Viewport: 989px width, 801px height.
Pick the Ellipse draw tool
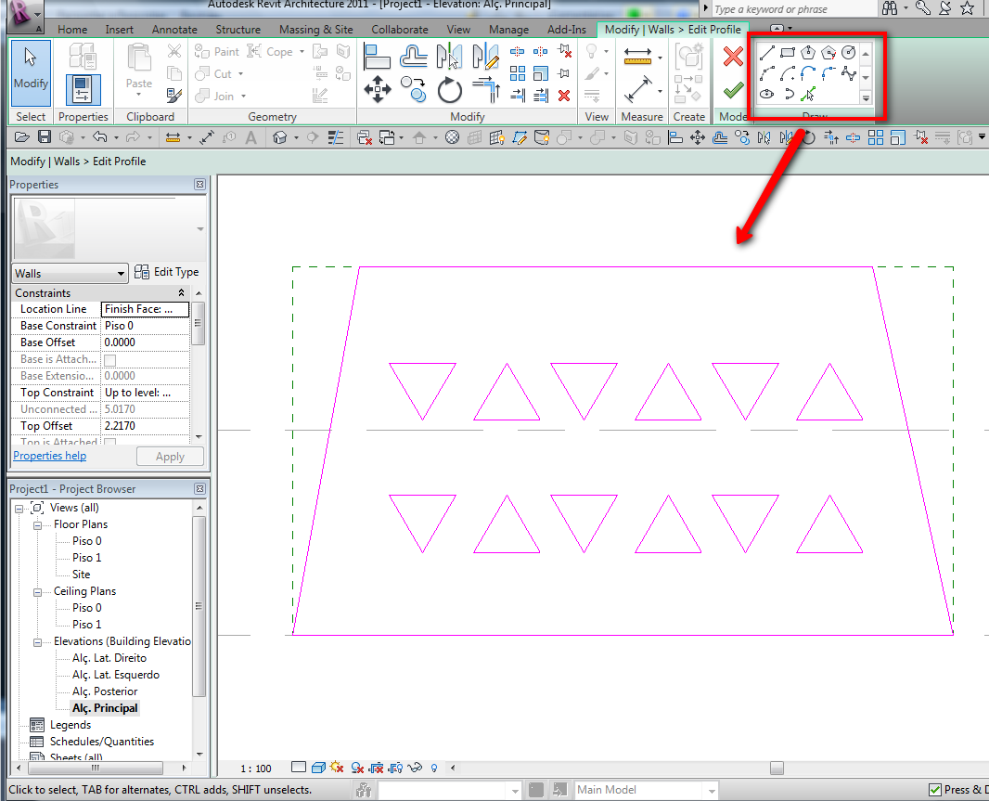(x=767, y=94)
